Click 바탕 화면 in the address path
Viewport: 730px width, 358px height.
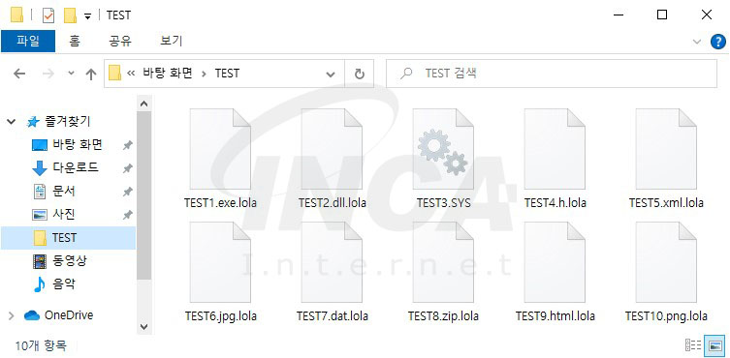pyautogui.click(x=168, y=73)
